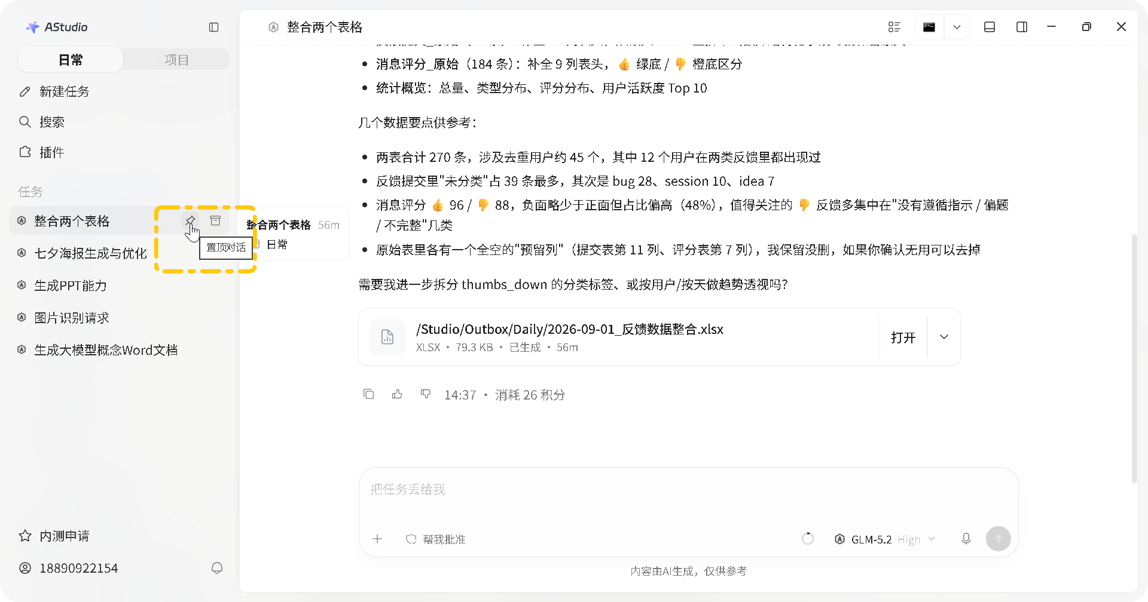The width and height of the screenshot is (1148, 602).
Task: Pin the 整合两个表格 conversation
Action: 190,221
